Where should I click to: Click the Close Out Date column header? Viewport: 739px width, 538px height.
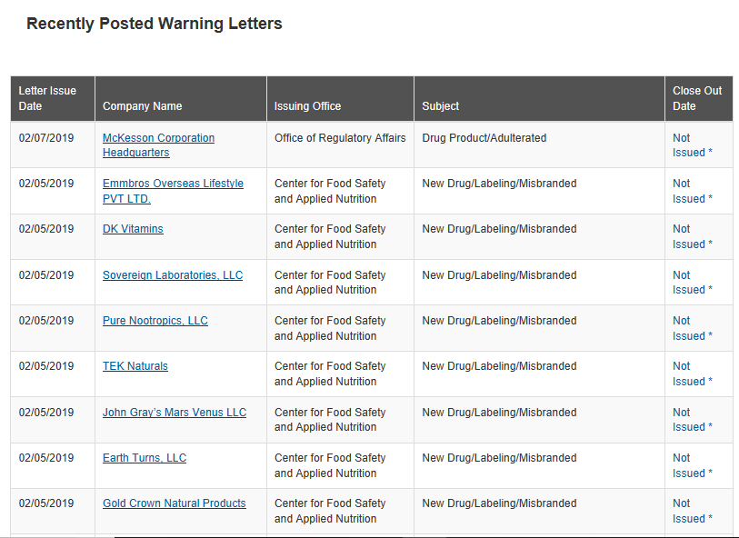(x=697, y=98)
